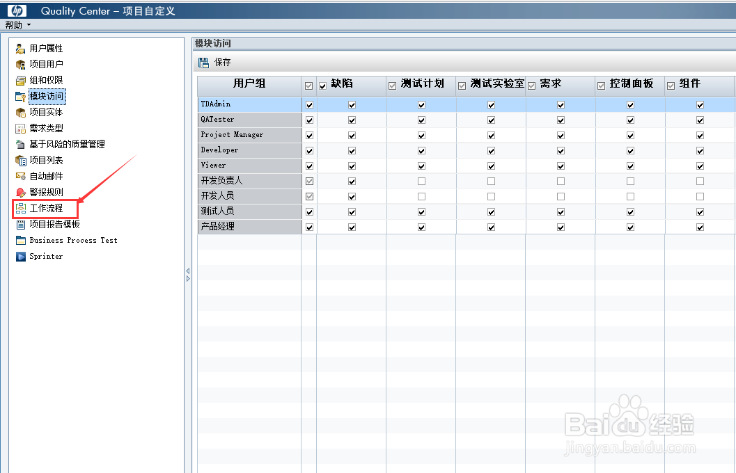Click the 项目列表 sidebar icon
Image resolution: width=736 pixels, height=473 pixels.
tap(21, 160)
